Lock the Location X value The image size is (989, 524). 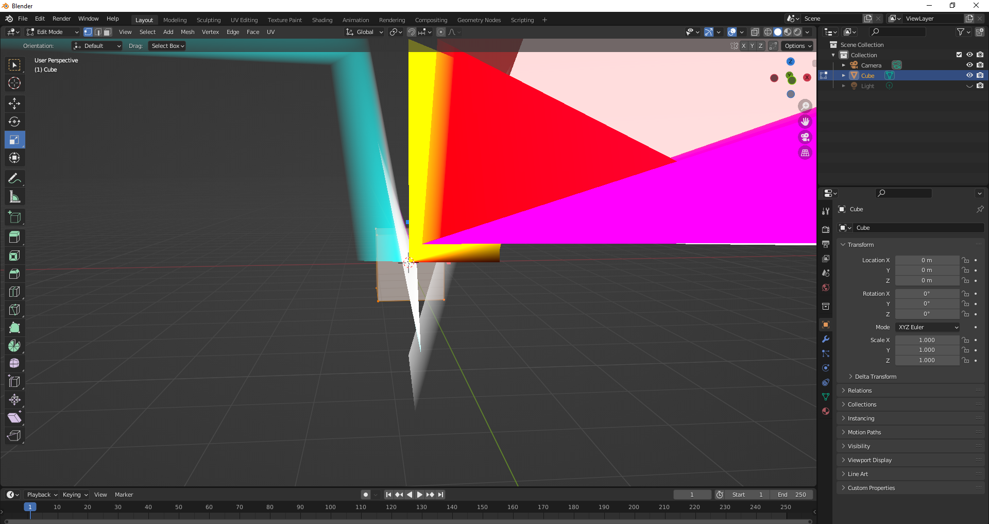[x=966, y=260]
